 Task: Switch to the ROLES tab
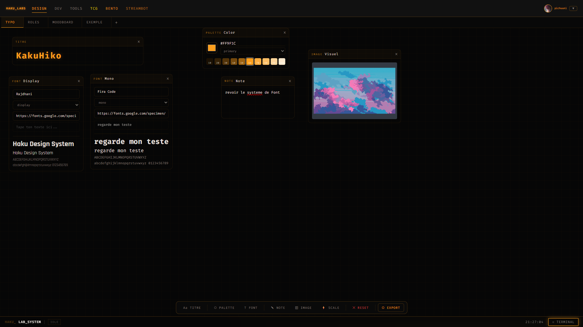(33, 22)
